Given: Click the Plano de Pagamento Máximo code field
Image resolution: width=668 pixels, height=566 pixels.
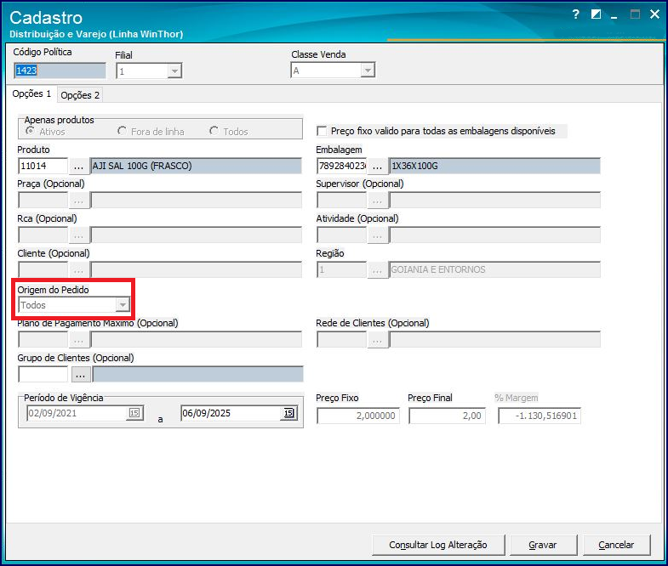Looking at the screenshot, I should pos(43,340).
